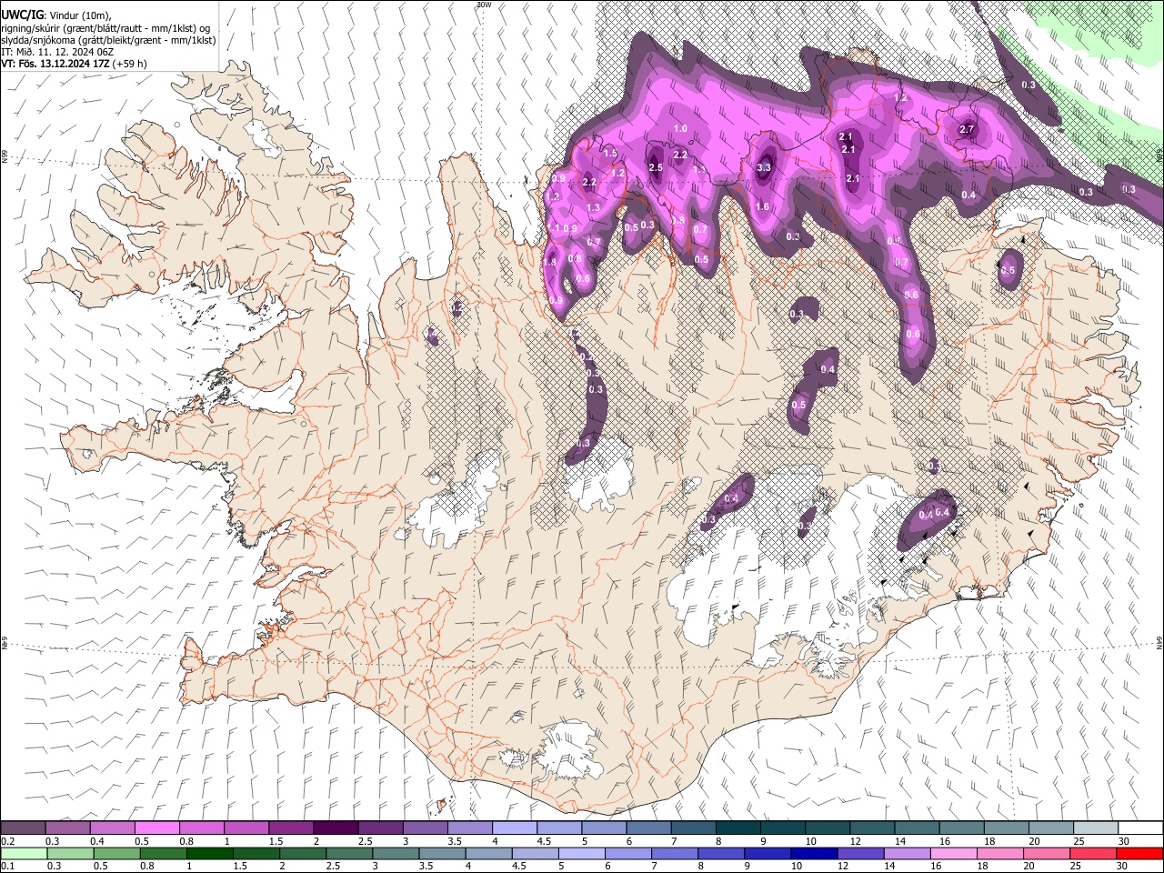Select the rain-scale swatch between 6 and 7
Screen dimensions: 1164x873
[627, 853]
